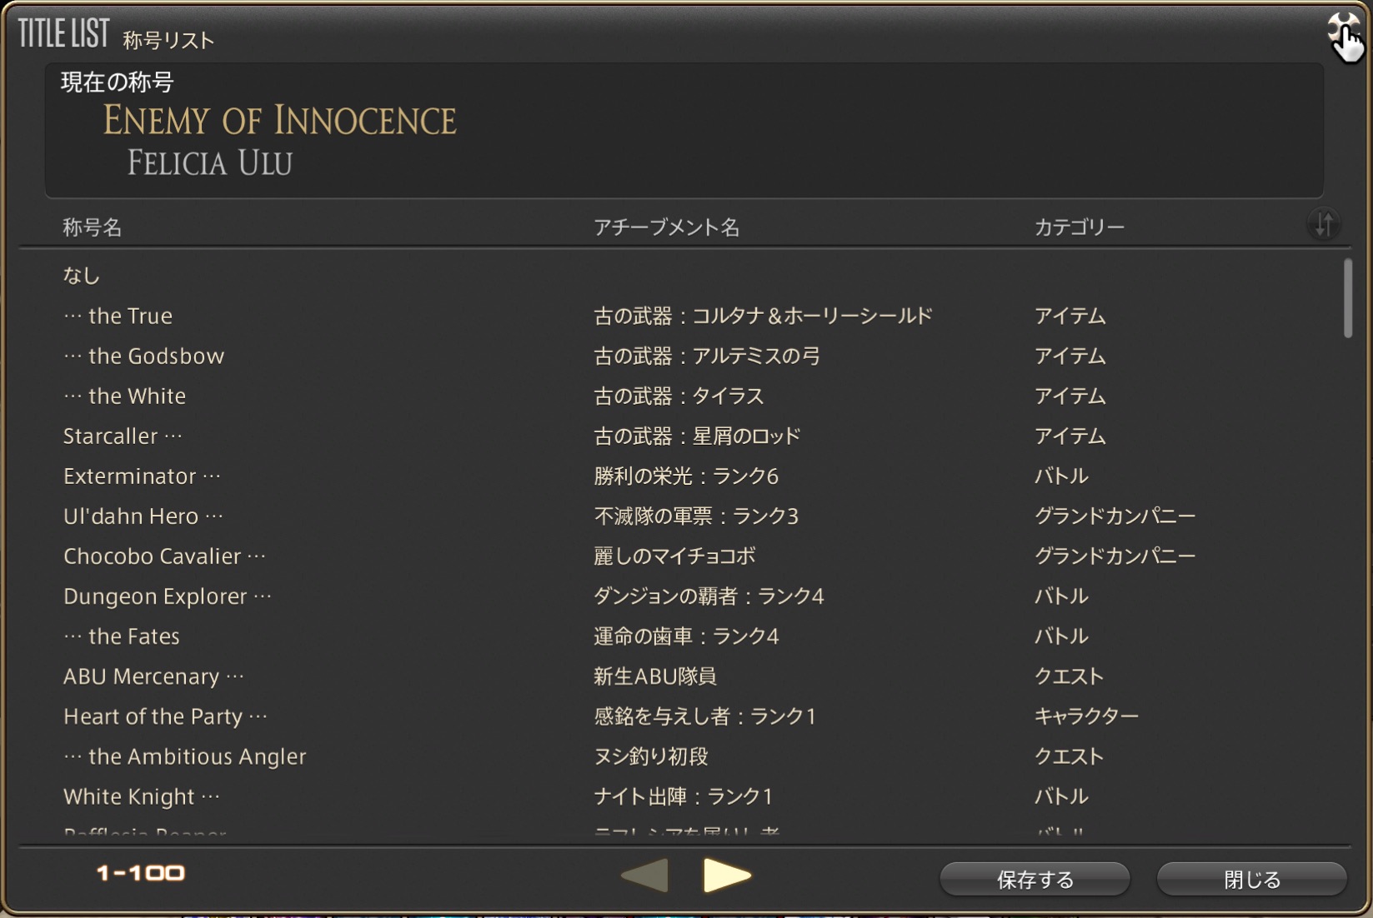Click キャラクター category in Heart of the Party row
1373x918 pixels.
tap(1086, 716)
